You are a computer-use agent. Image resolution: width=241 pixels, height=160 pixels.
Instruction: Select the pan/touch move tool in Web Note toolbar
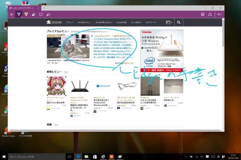tap(11, 15)
